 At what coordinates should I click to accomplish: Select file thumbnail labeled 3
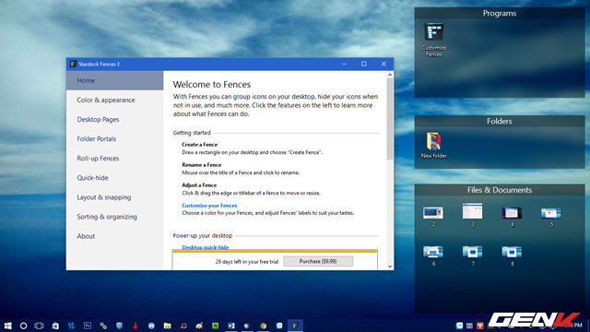point(473,215)
